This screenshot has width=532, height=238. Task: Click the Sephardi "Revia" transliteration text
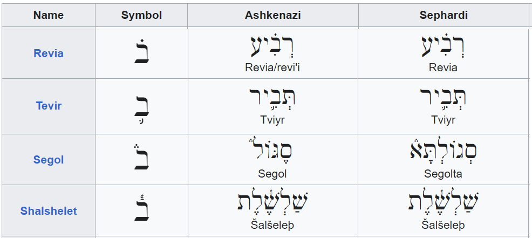[x=443, y=67]
